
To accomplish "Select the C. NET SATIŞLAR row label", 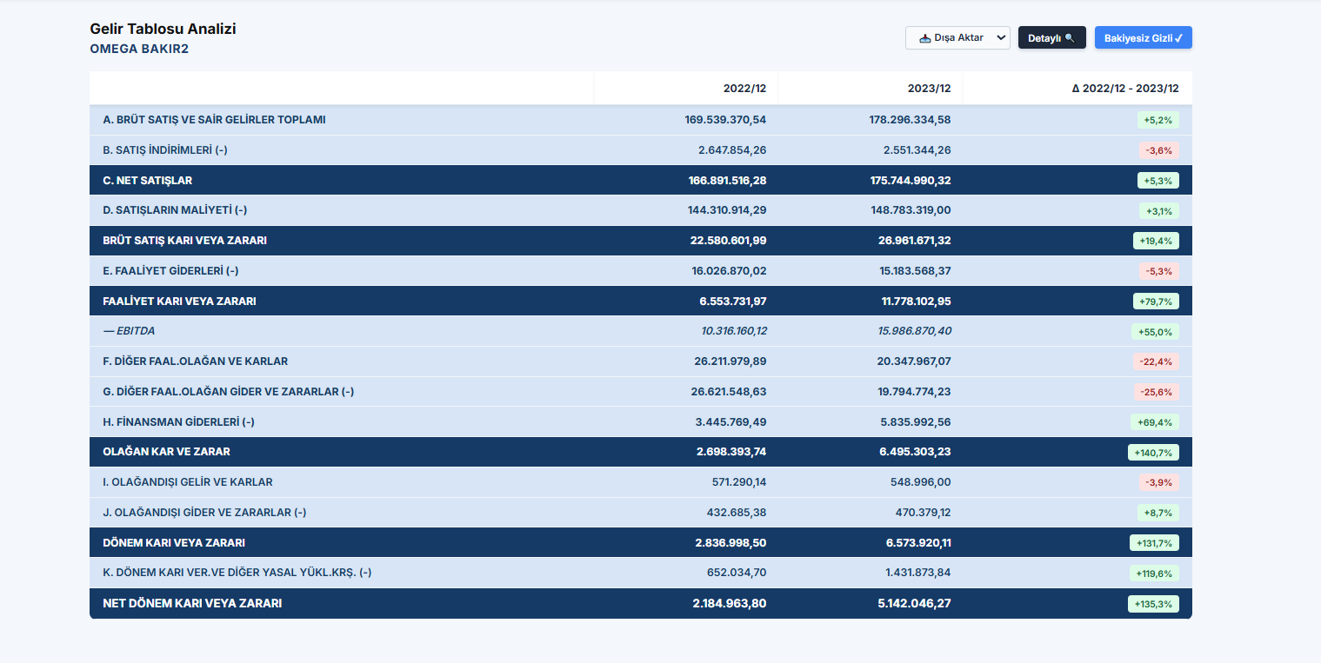I will pyautogui.click(x=147, y=181).
